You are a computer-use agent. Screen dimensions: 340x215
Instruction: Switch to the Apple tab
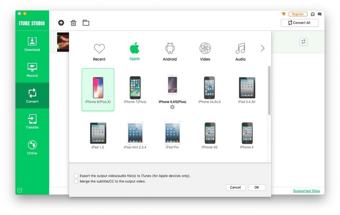click(x=134, y=51)
